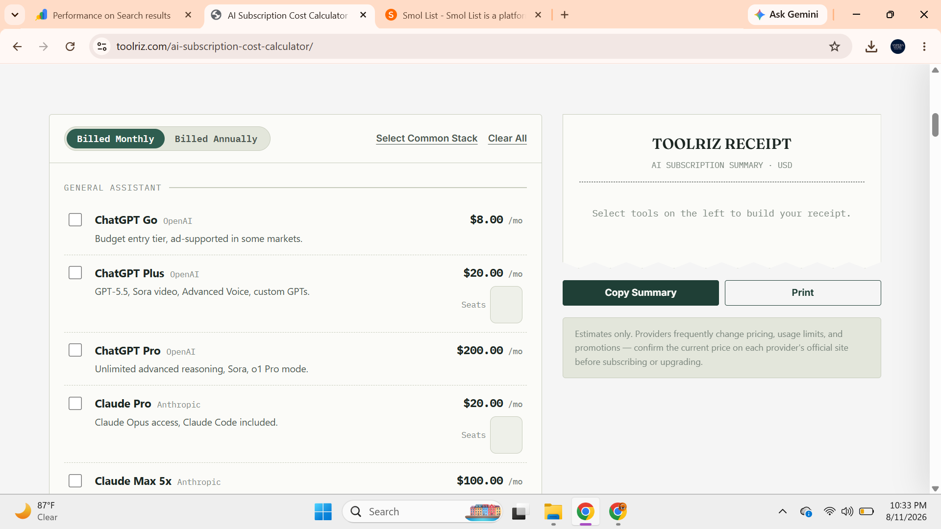
Task: Switch to the Smol List tab
Action: coord(463,15)
